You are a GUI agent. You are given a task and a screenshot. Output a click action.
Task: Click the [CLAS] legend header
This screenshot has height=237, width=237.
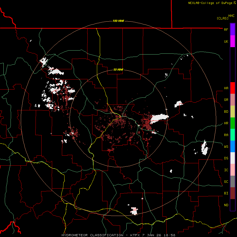[x=223, y=18]
